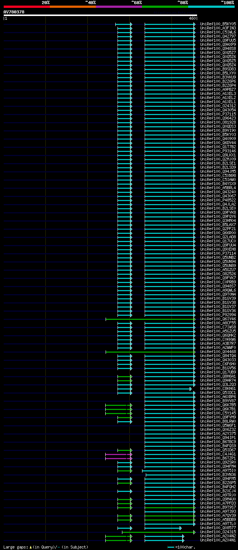Click the long cyan alignment bar for UniRef100_B5KY05
This screenshot has width=238, height=550.
(x=170, y=24)
